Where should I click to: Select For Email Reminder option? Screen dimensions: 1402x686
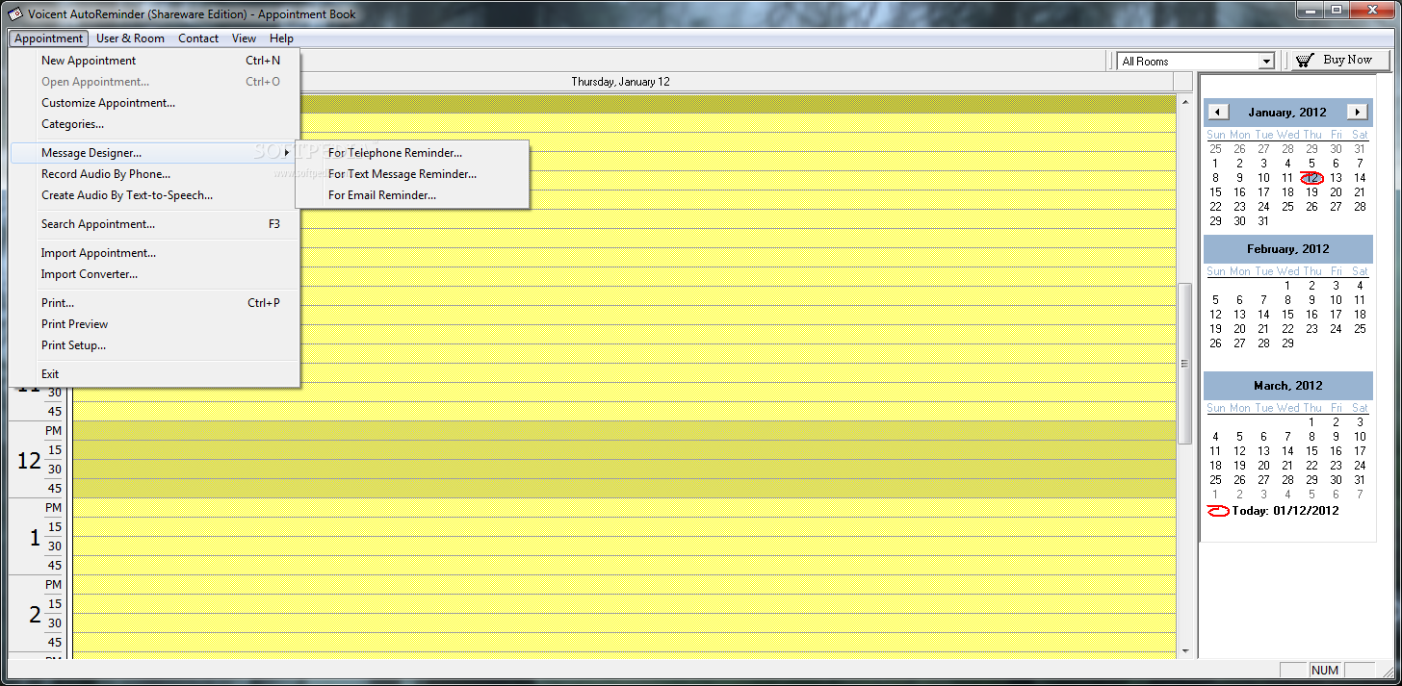pos(412,195)
